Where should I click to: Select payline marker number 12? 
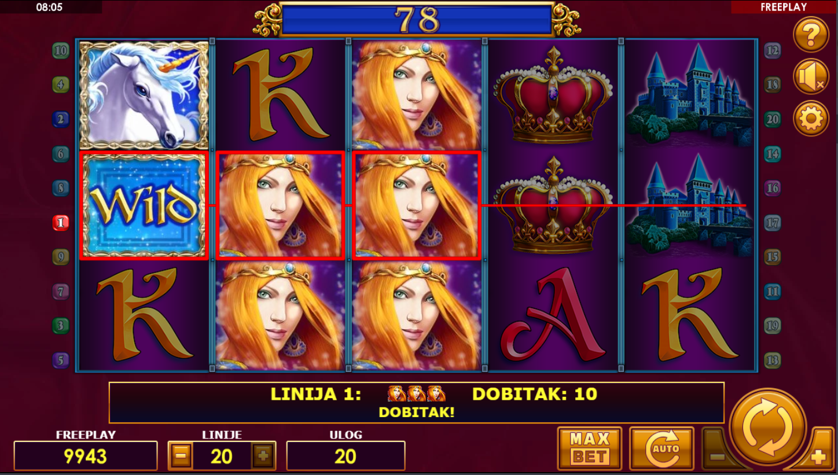pyautogui.click(x=773, y=50)
